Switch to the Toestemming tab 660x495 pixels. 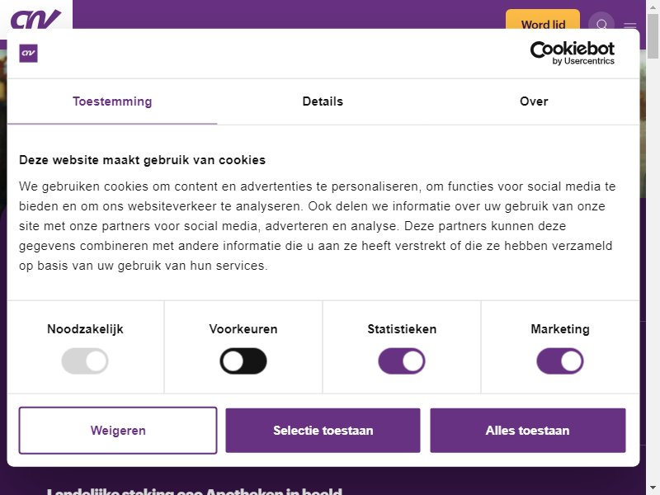(112, 101)
